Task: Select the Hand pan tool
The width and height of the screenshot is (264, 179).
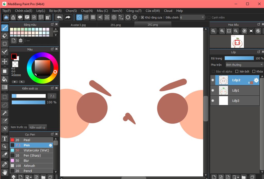Action: click(5, 172)
